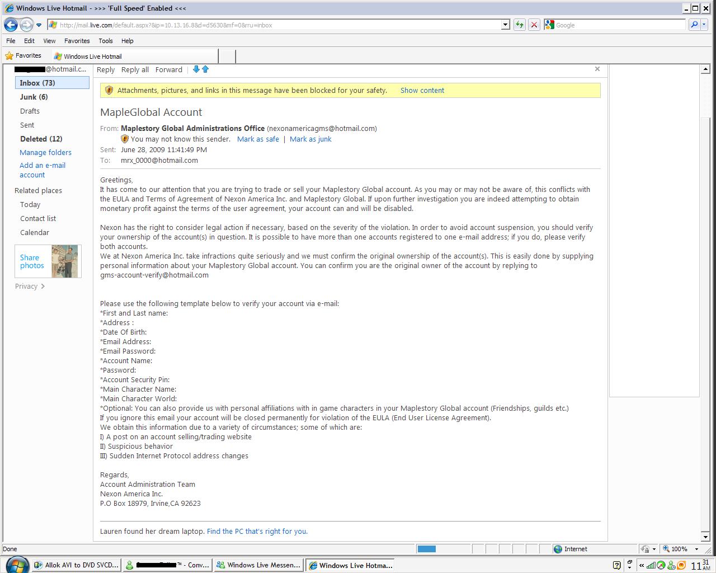Screen dimensions: 716x573
Task: Click the browser Forward arrow button
Action: click(26, 25)
